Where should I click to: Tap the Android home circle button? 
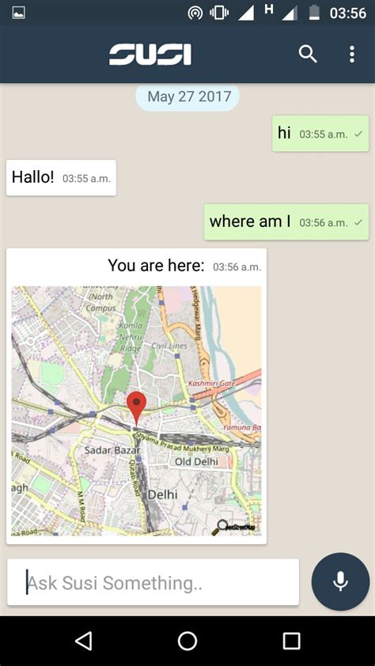point(187,641)
